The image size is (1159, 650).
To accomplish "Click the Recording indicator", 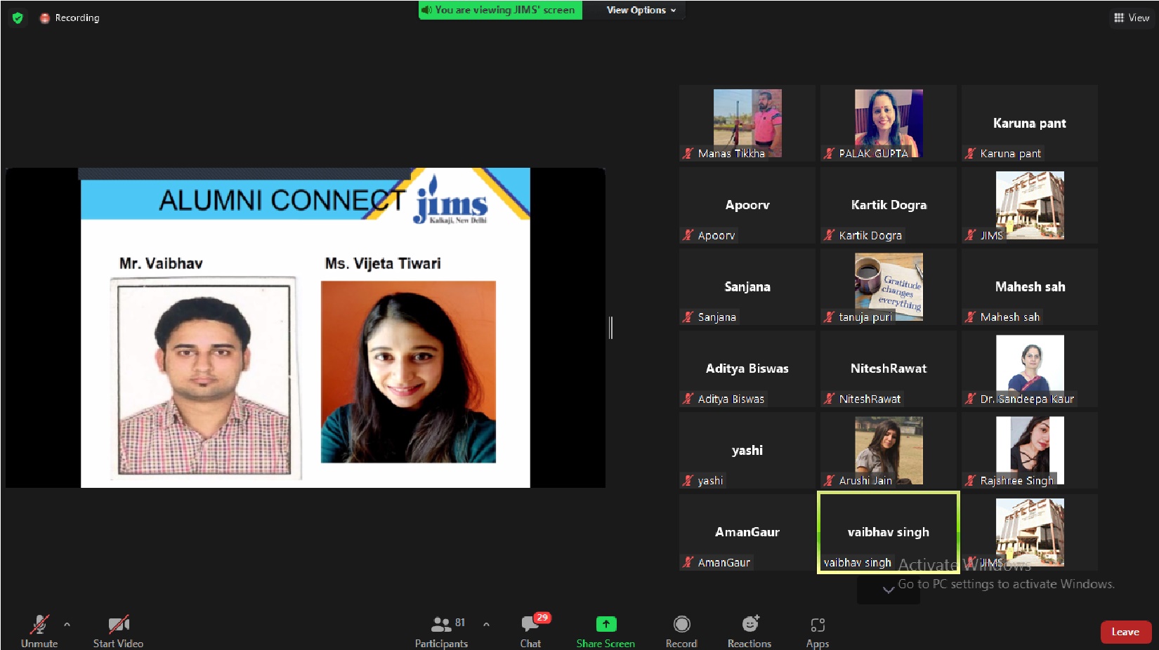I will [x=70, y=18].
